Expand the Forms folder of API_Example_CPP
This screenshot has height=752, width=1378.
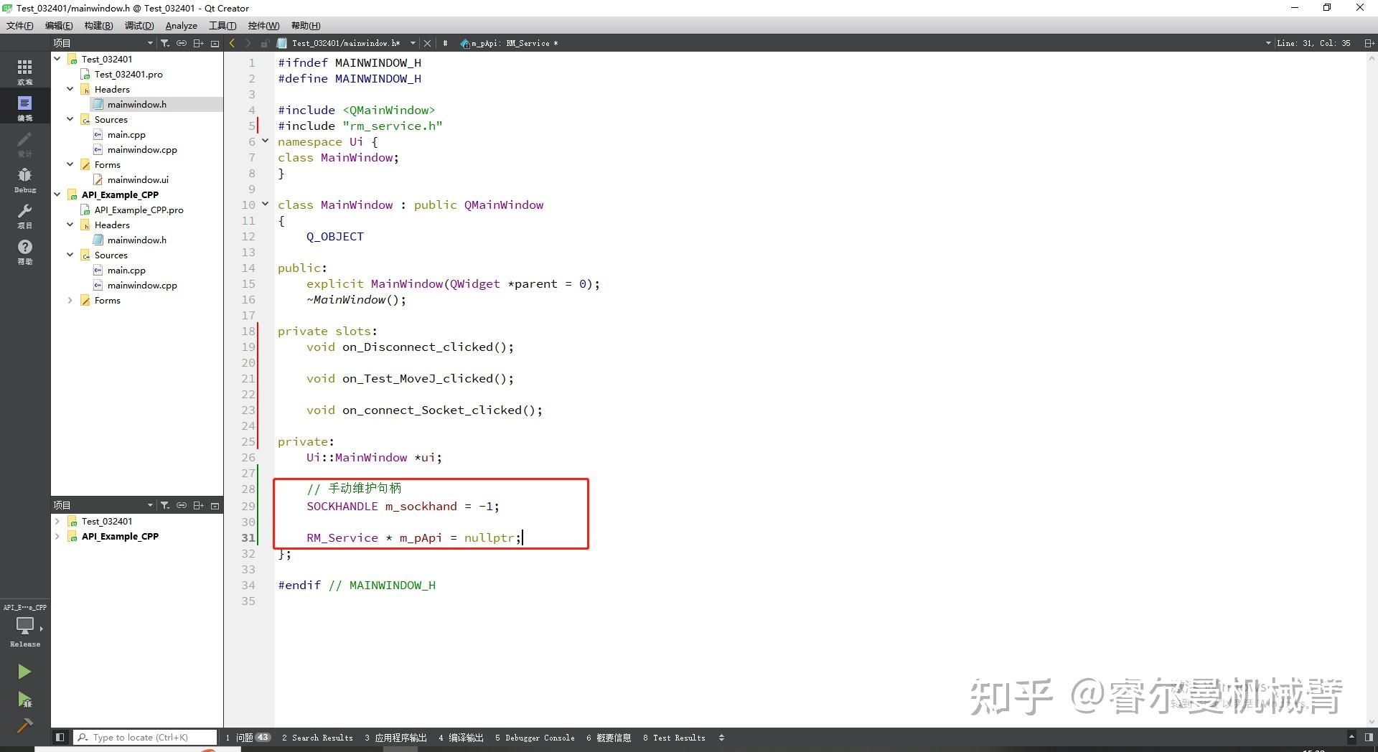coord(70,300)
